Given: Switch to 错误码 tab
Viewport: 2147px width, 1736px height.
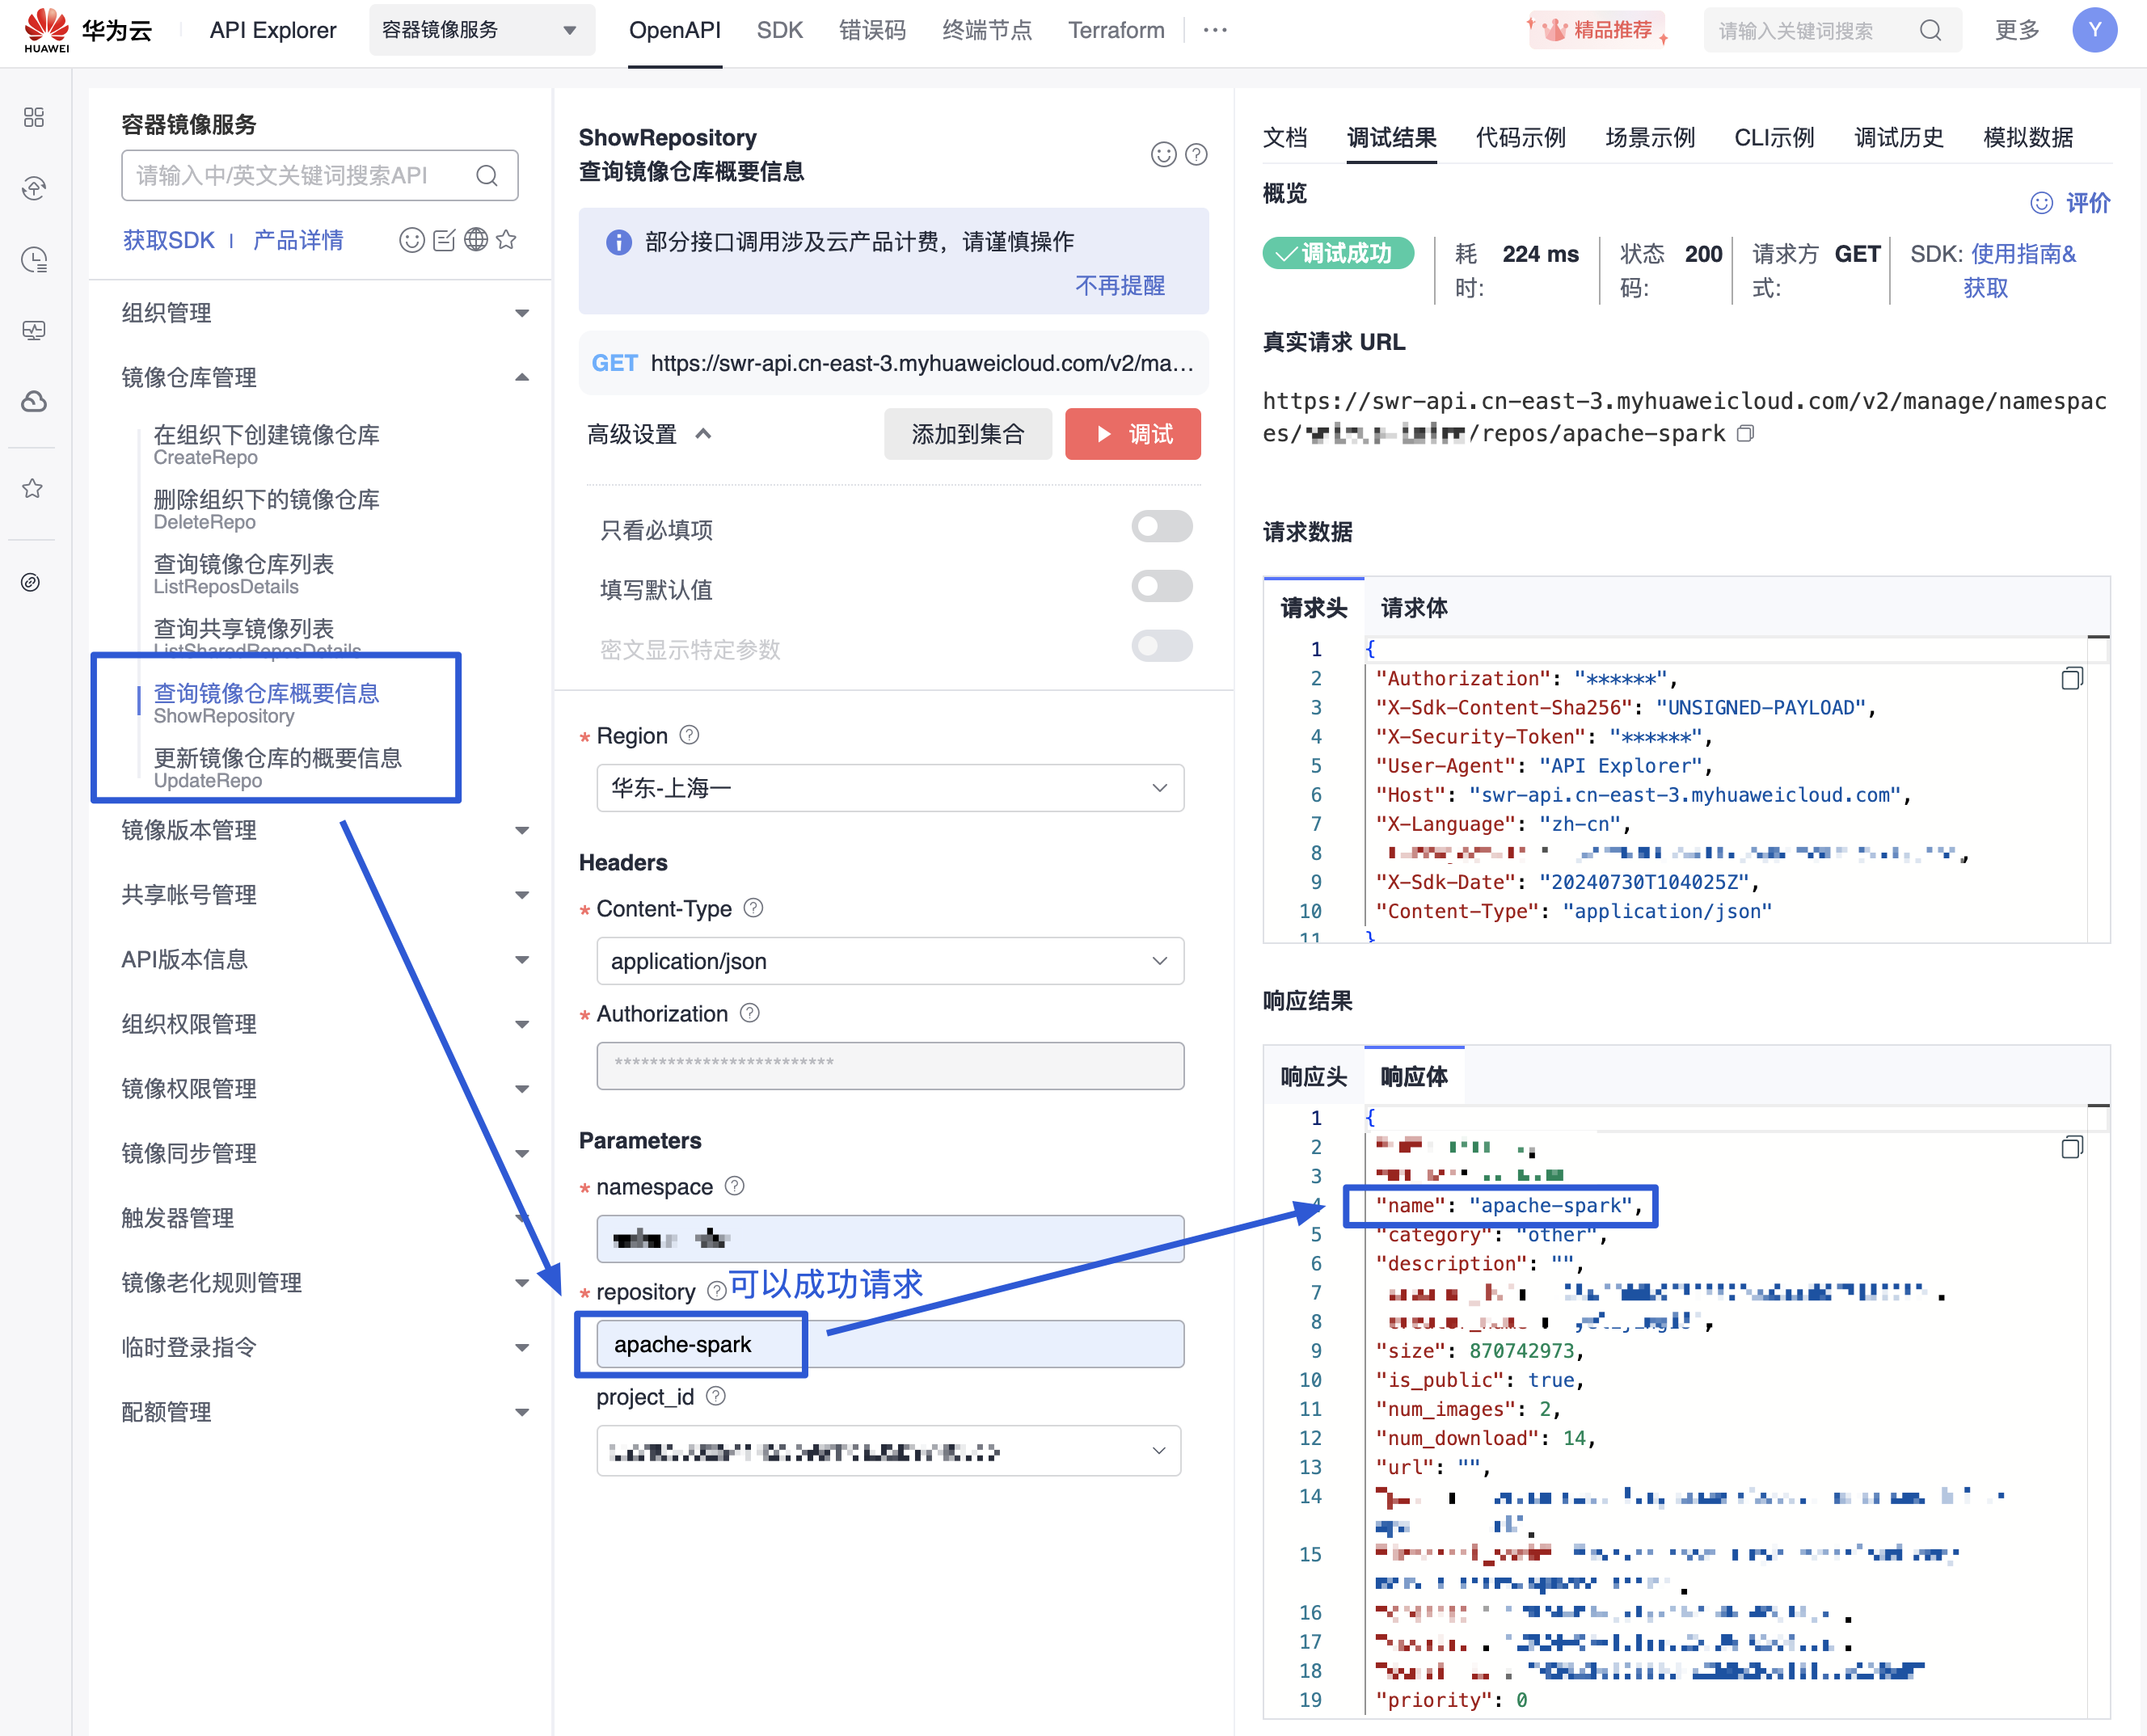Looking at the screenshot, I should [x=872, y=30].
